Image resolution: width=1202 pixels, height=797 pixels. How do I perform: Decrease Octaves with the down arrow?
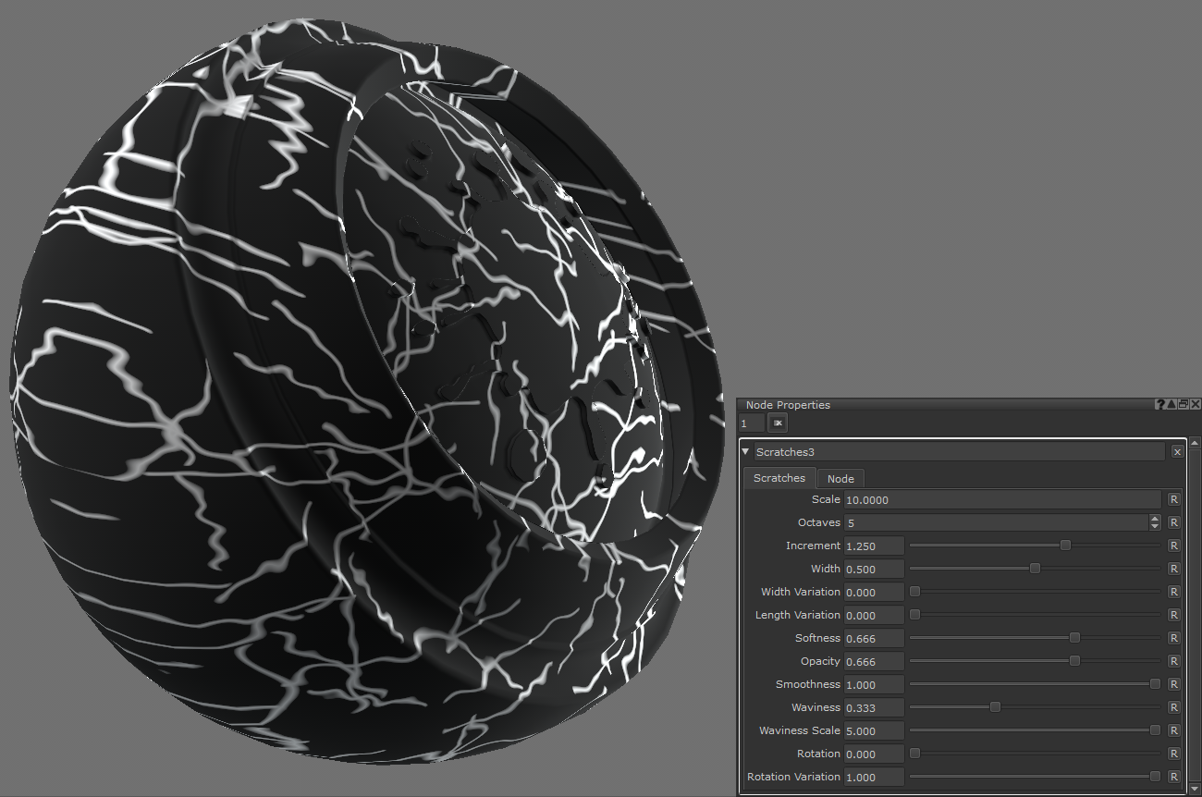coord(1155,526)
